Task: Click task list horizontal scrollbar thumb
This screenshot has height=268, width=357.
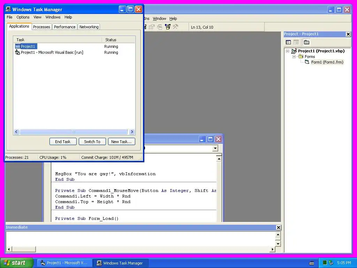Action: (73, 132)
